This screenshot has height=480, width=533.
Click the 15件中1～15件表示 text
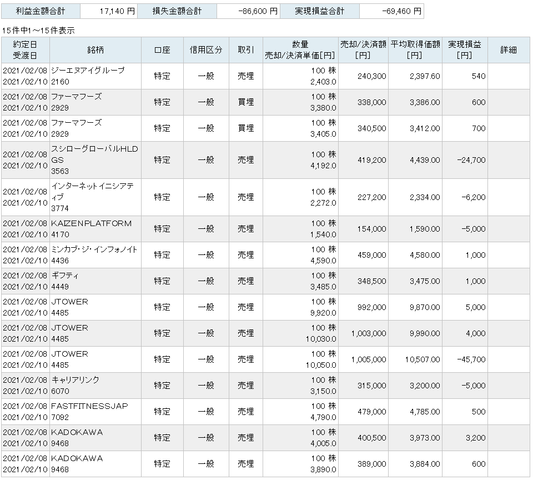click(38, 31)
